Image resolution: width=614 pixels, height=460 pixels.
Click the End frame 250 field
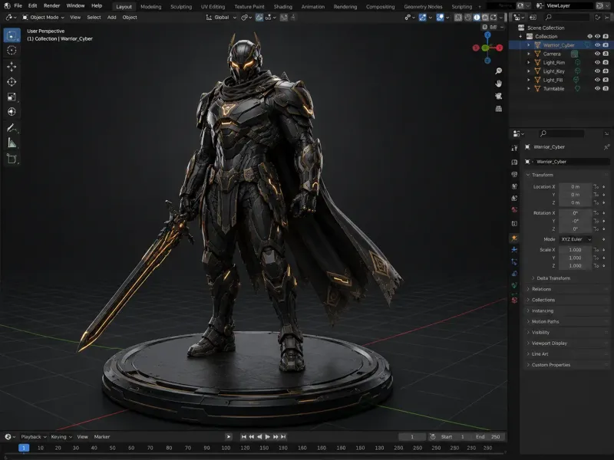point(488,436)
